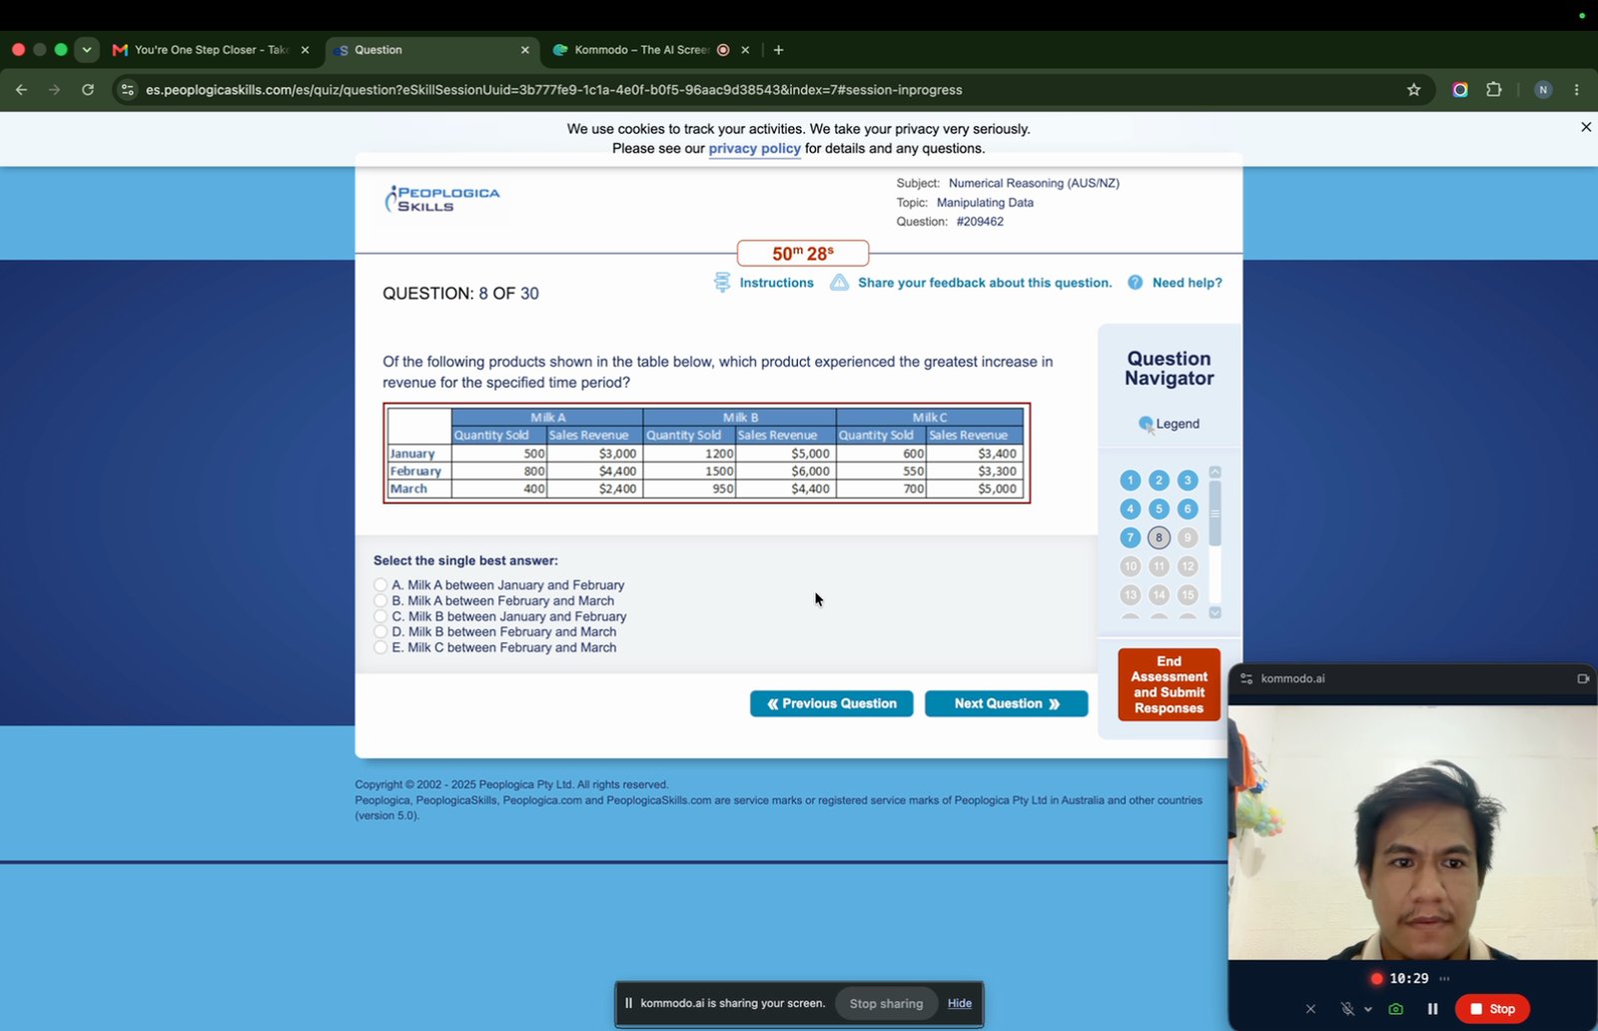The image size is (1598, 1031).
Task: Click the browser back arrow
Action: 21,90
